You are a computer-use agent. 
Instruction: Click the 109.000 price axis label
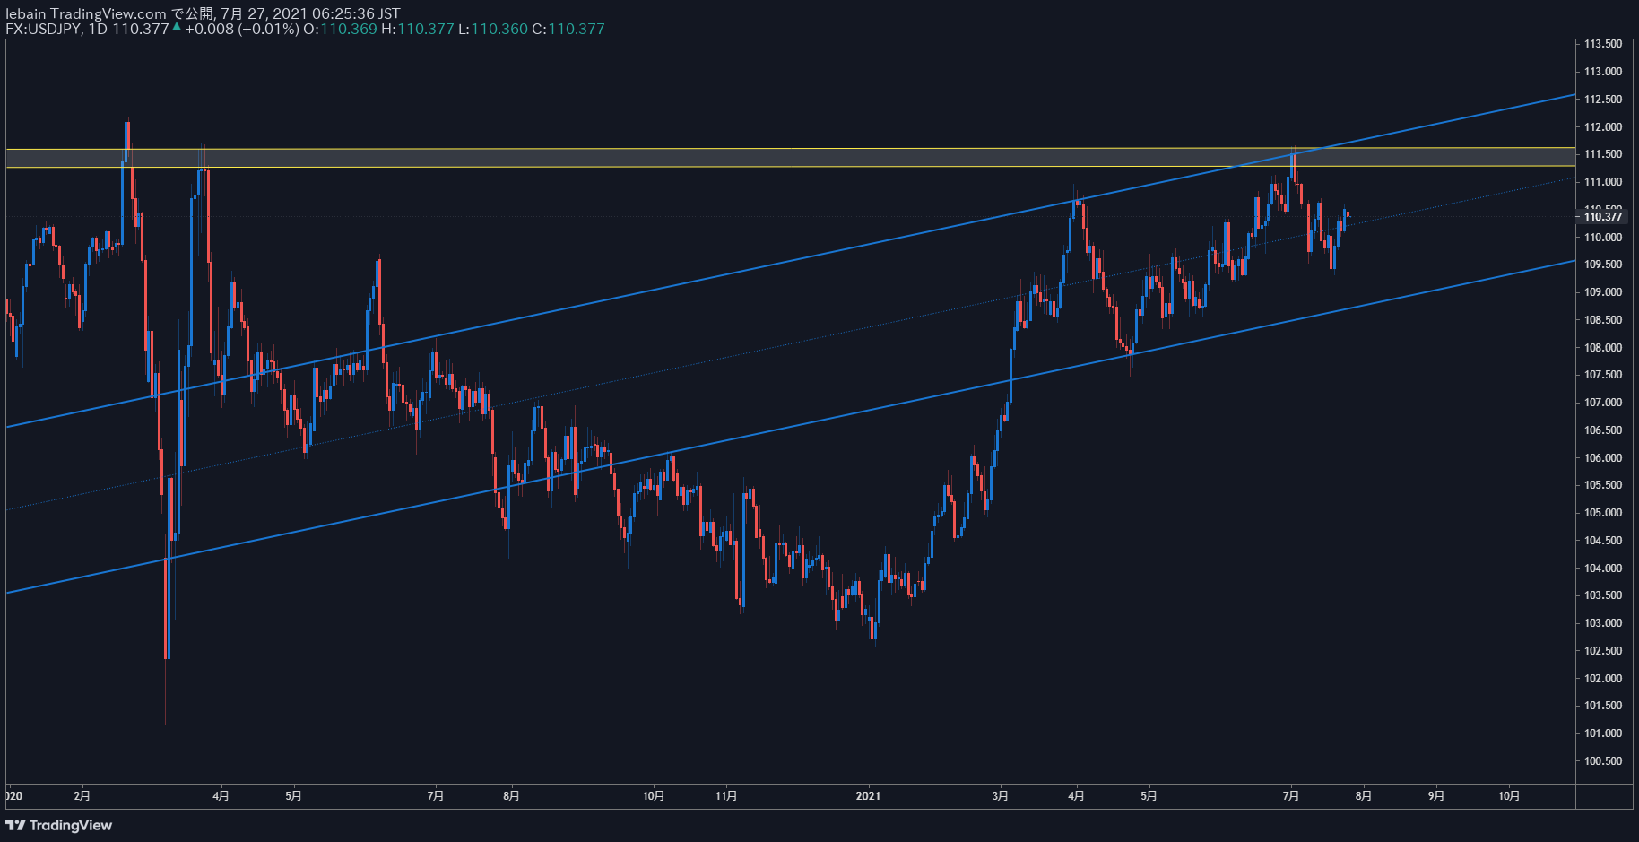1603,292
